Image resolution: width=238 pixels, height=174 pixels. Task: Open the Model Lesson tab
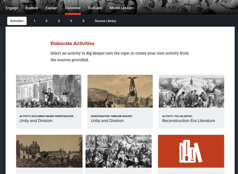pos(121,8)
